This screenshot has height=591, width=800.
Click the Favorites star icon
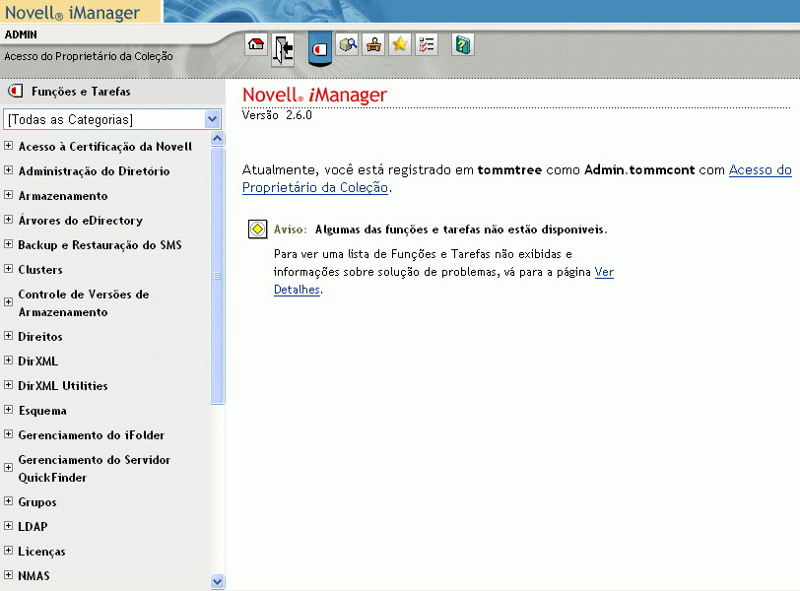[400, 44]
